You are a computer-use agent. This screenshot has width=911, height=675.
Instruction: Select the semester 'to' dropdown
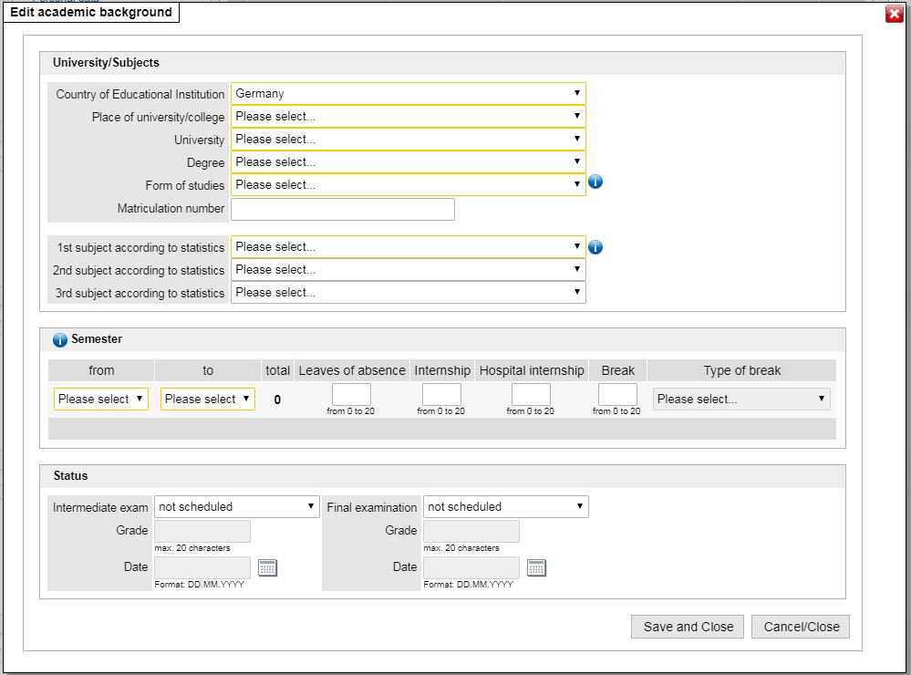(208, 400)
